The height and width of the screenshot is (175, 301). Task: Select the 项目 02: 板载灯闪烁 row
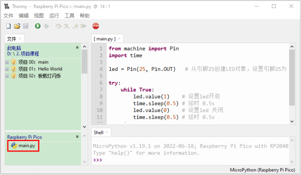pyautogui.click(x=43, y=76)
